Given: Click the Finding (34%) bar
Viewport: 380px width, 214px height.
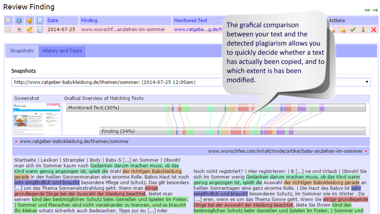Looking at the screenshot, I should click(x=232, y=131).
